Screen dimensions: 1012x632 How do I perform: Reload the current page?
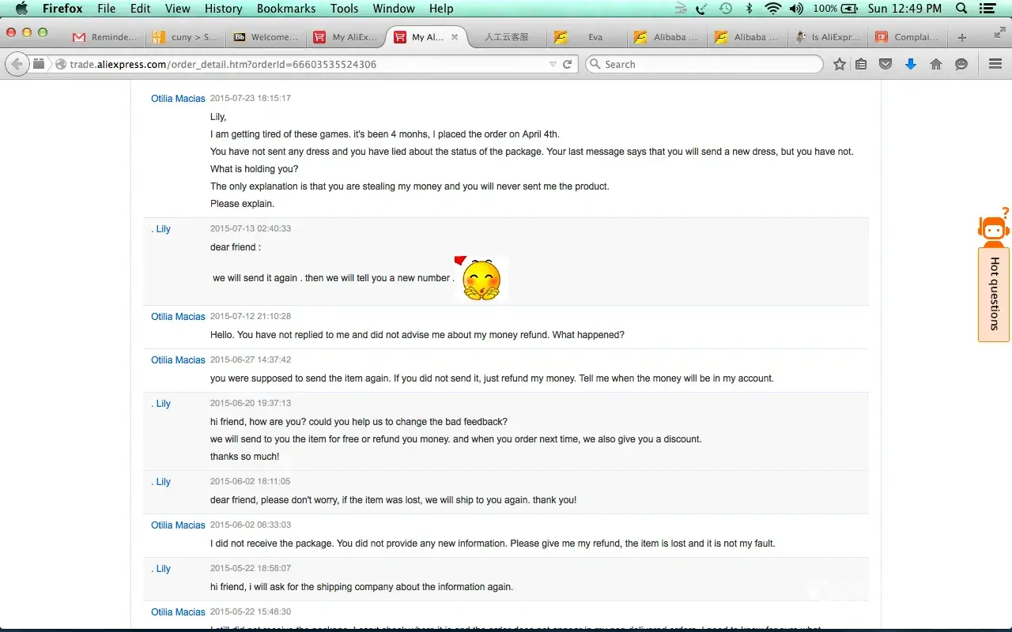pyautogui.click(x=567, y=64)
